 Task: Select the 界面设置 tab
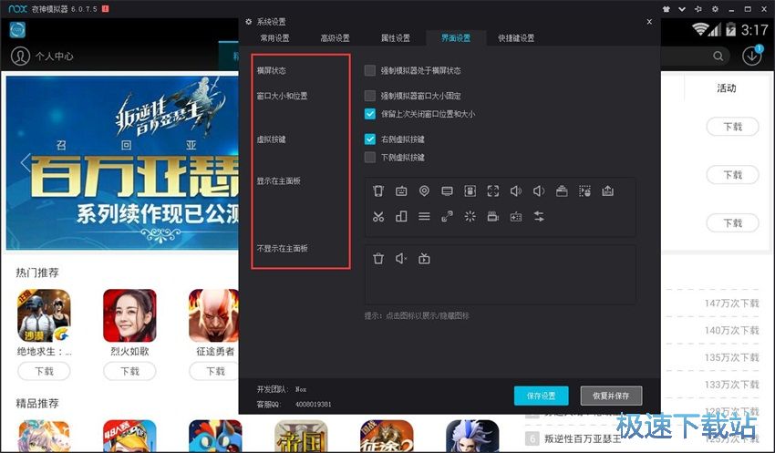pos(456,38)
